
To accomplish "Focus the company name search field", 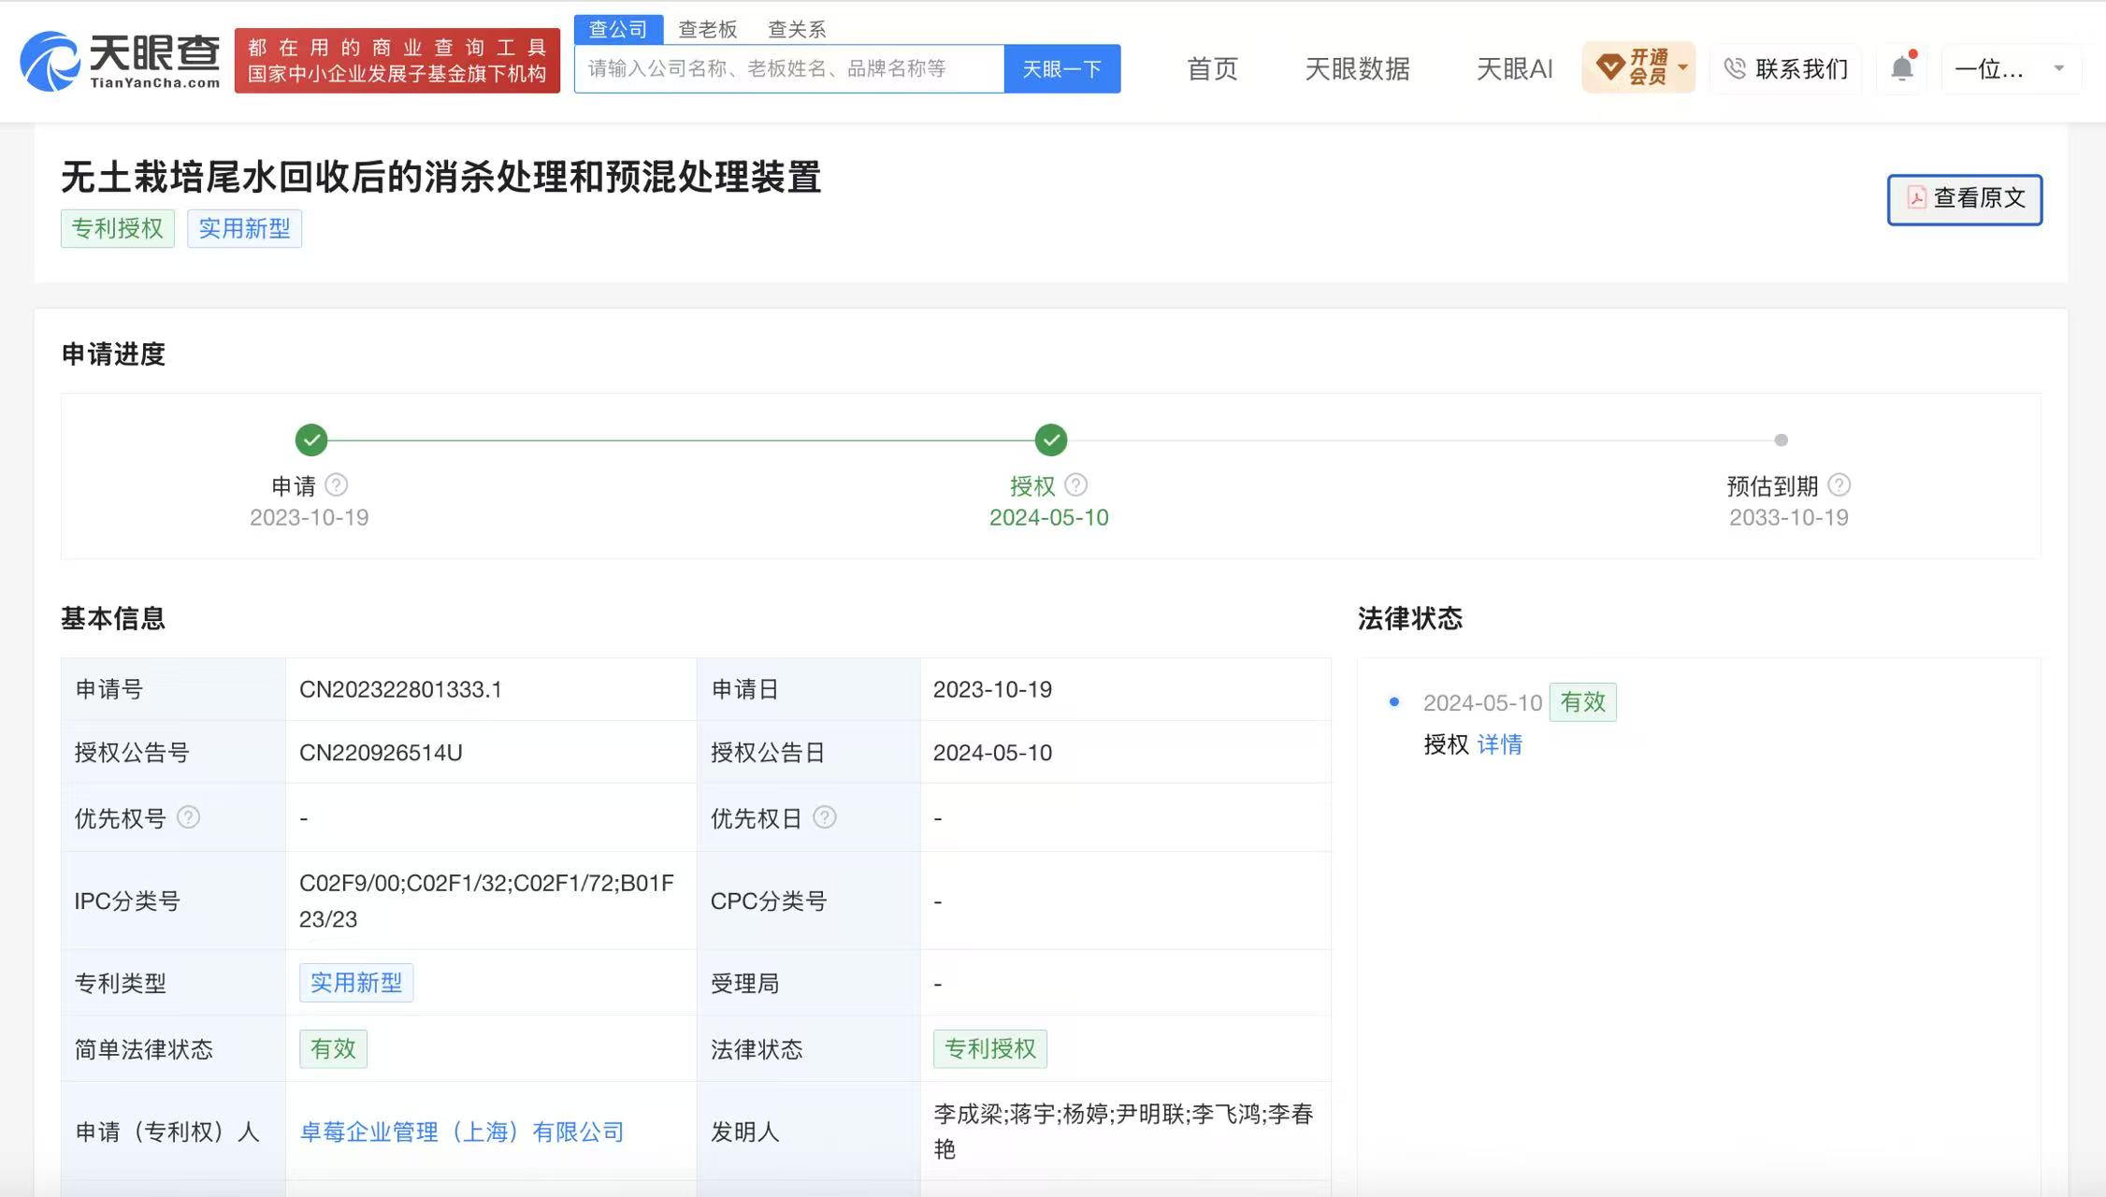I will coord(789,68).
